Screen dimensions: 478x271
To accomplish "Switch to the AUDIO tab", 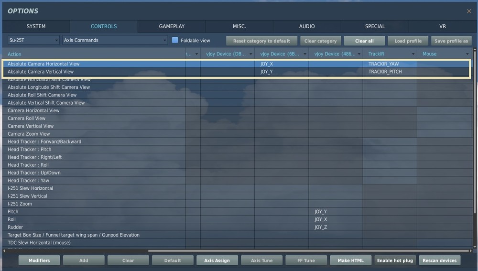I will 307,26.
